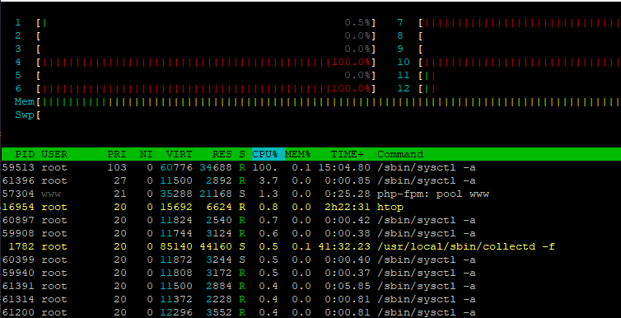621x318 pixels.
Task: Select process PID 59940
Action: (x=311, y=273)
